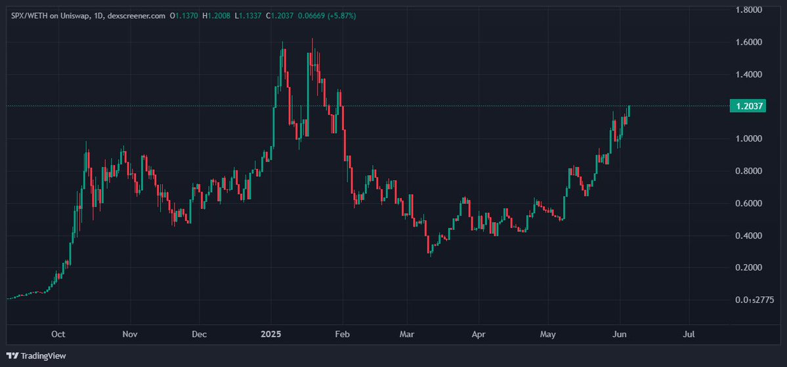Screen dimensions: 787x367
Task: Click the Jul label on time axis
Action: coord(689,334)
